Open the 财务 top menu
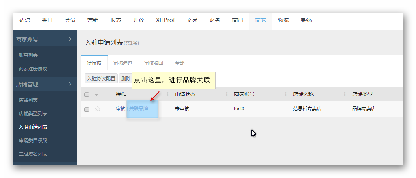416x178 pixels. click(215, 20)
